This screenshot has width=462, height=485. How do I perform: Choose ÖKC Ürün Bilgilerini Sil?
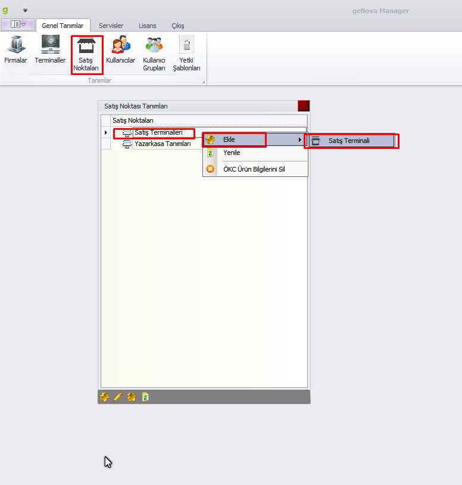[255, 169]
